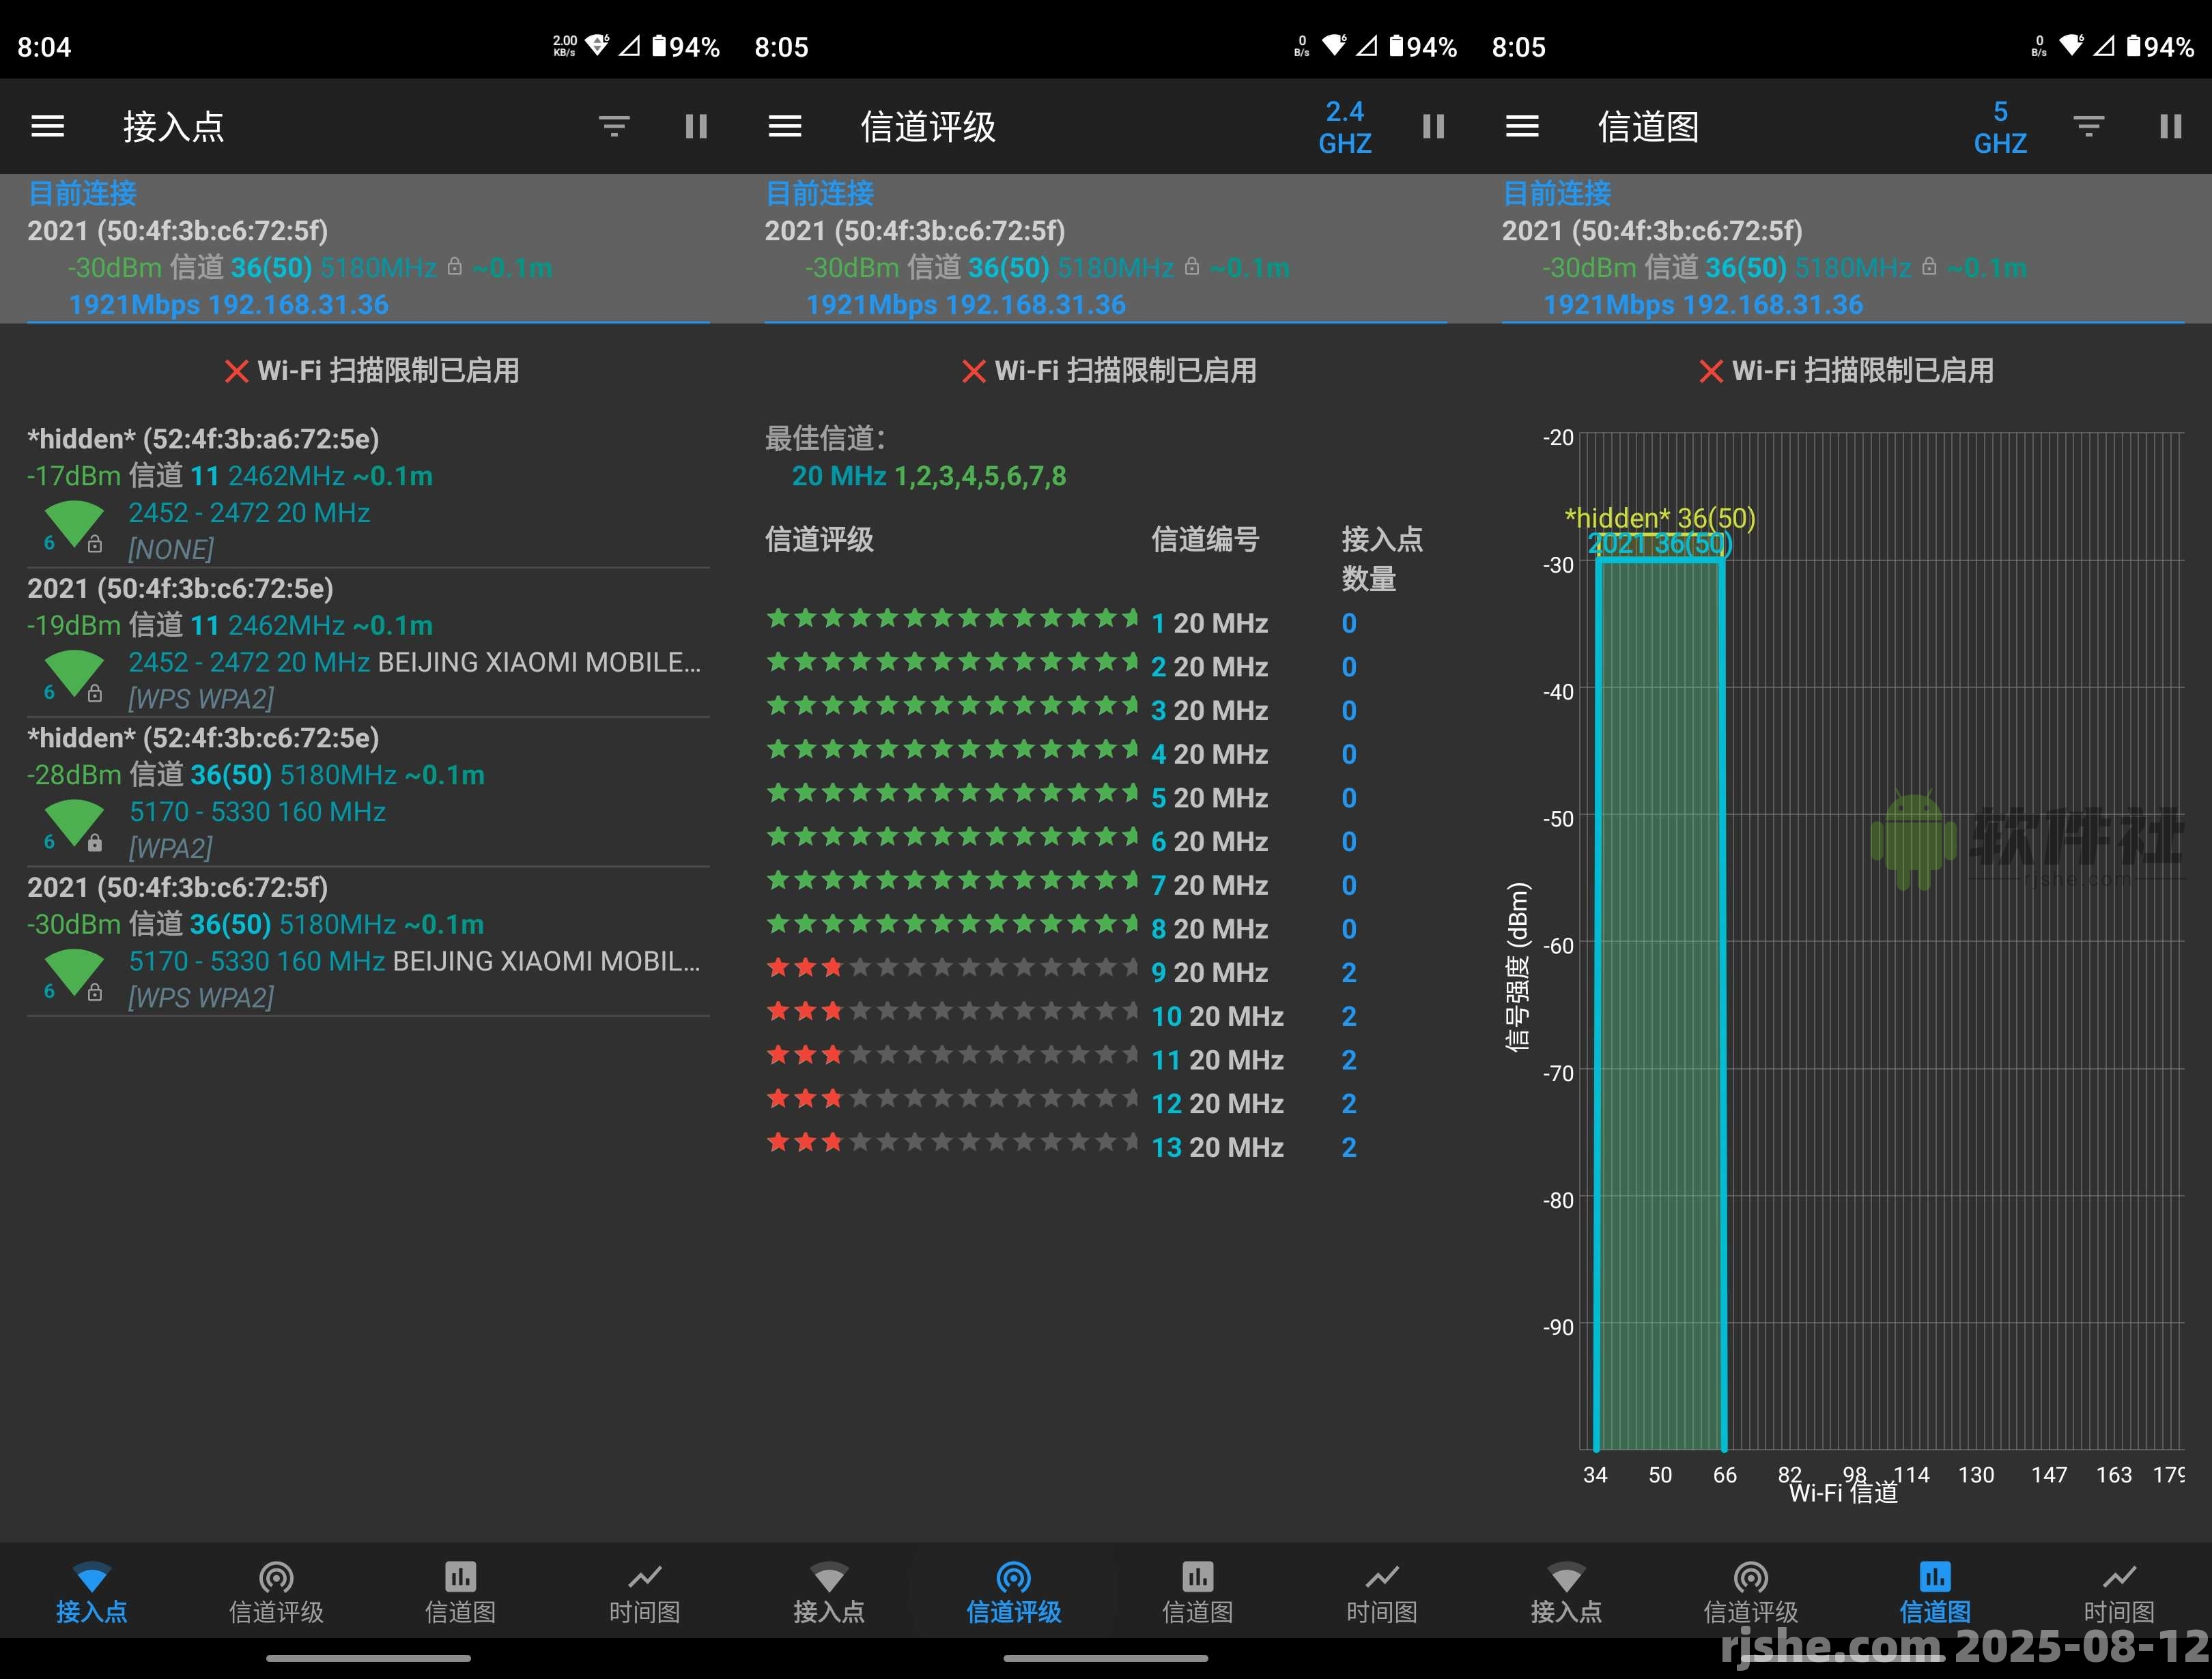Open navigation drawer in 接入点 view
This screenshot has width=2212, height=1679.
tap(46, 126)
